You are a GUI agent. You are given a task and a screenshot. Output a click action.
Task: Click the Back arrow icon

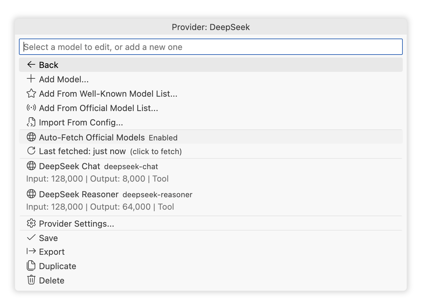click(x=31, y=65)
